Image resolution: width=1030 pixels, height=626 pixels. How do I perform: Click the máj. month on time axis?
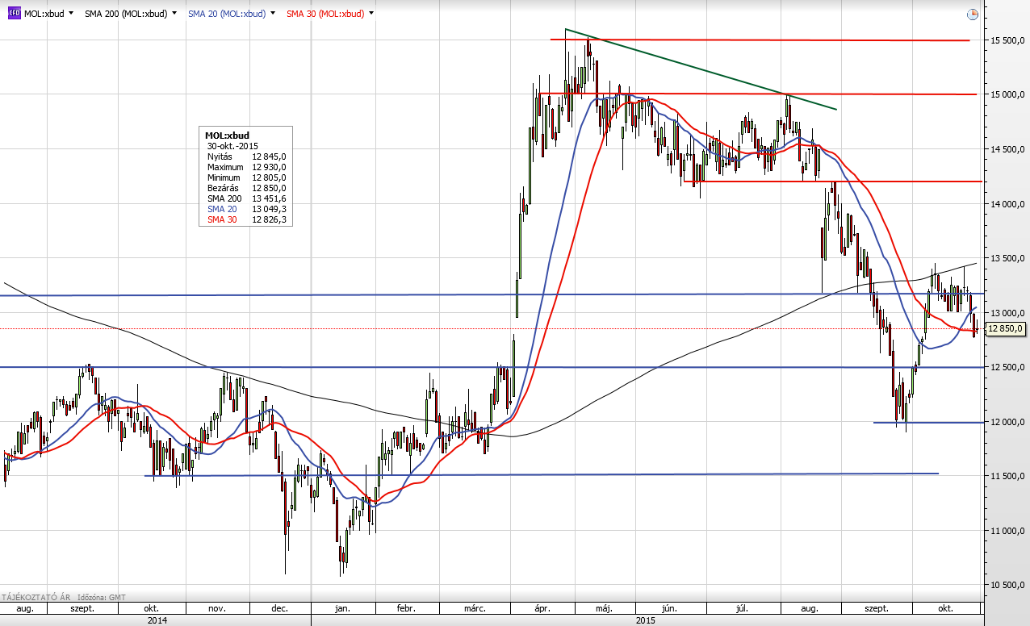pos(605,608)
